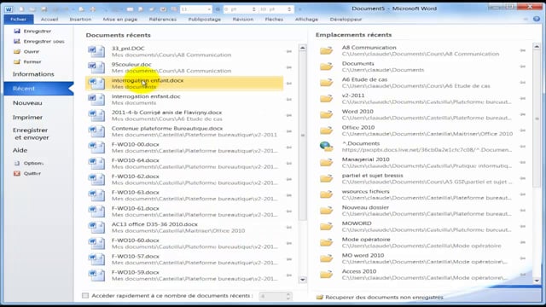This screenshot has height=307, width=546.
Task: Click the Options icon in sidebar
Action: pos(17,163)
